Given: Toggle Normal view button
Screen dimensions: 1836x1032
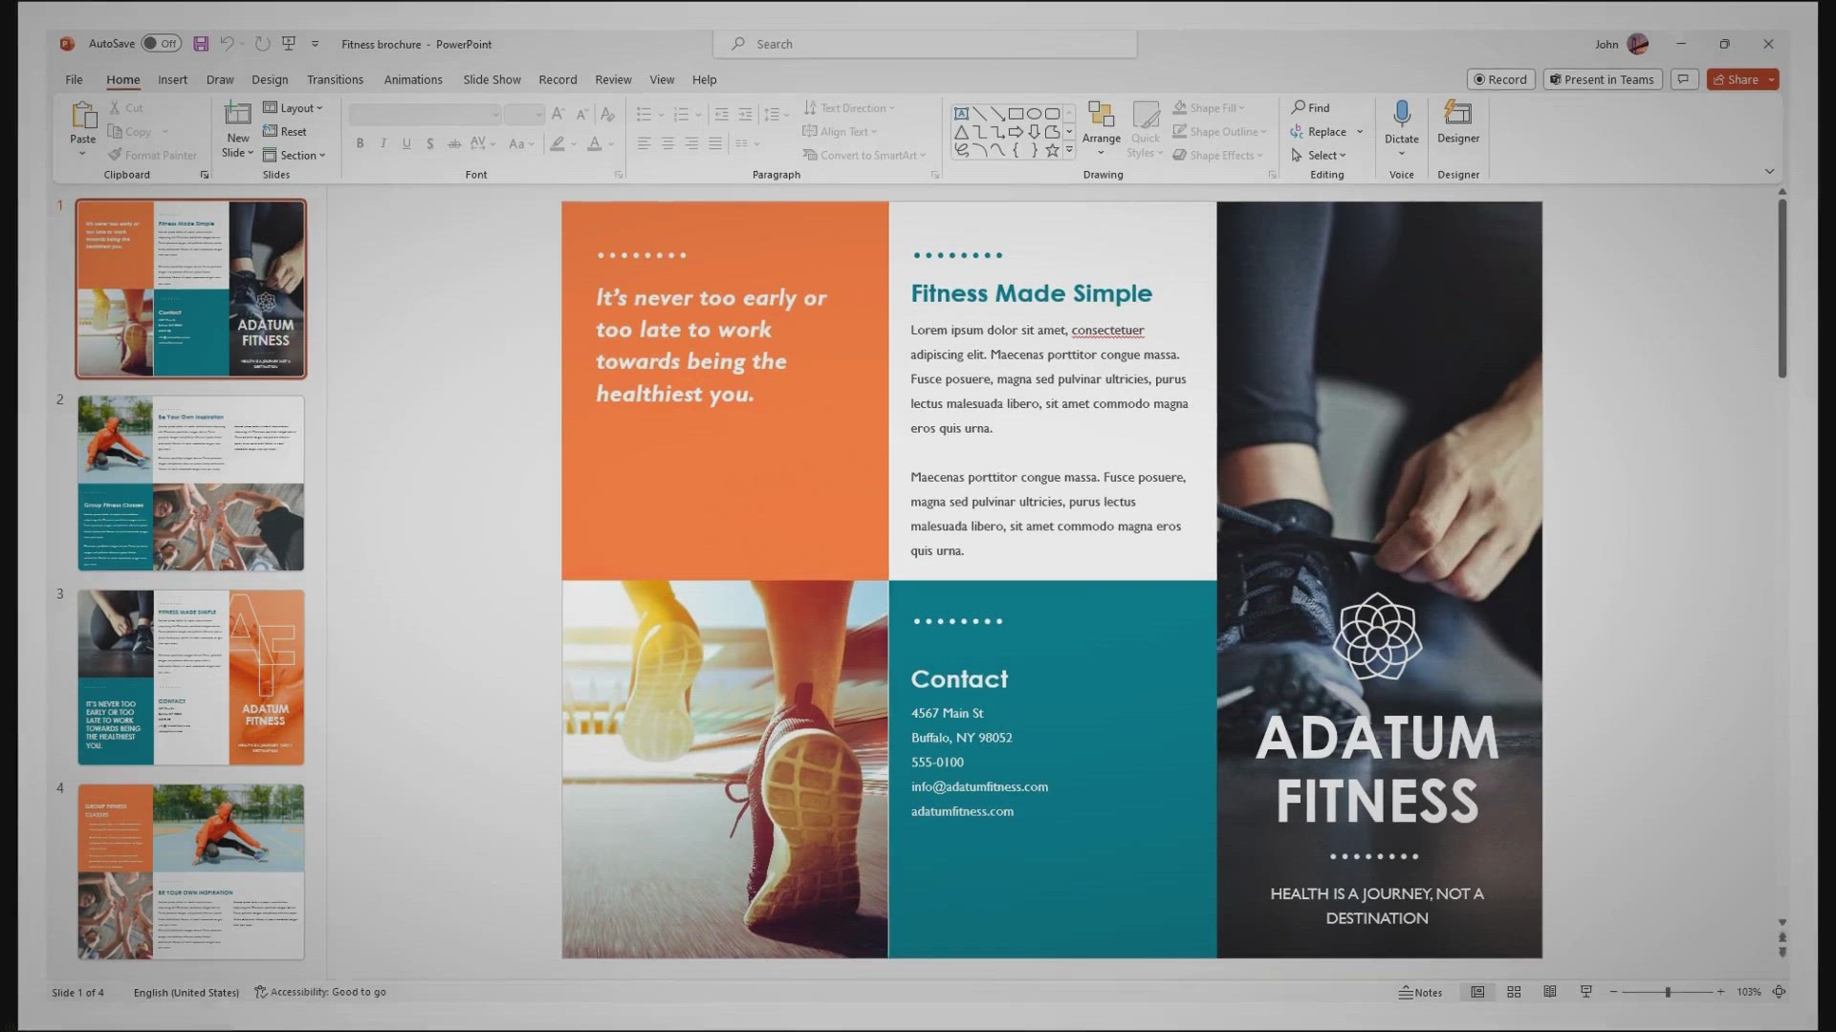Looking at the screenshot, I should point(1477,992).
